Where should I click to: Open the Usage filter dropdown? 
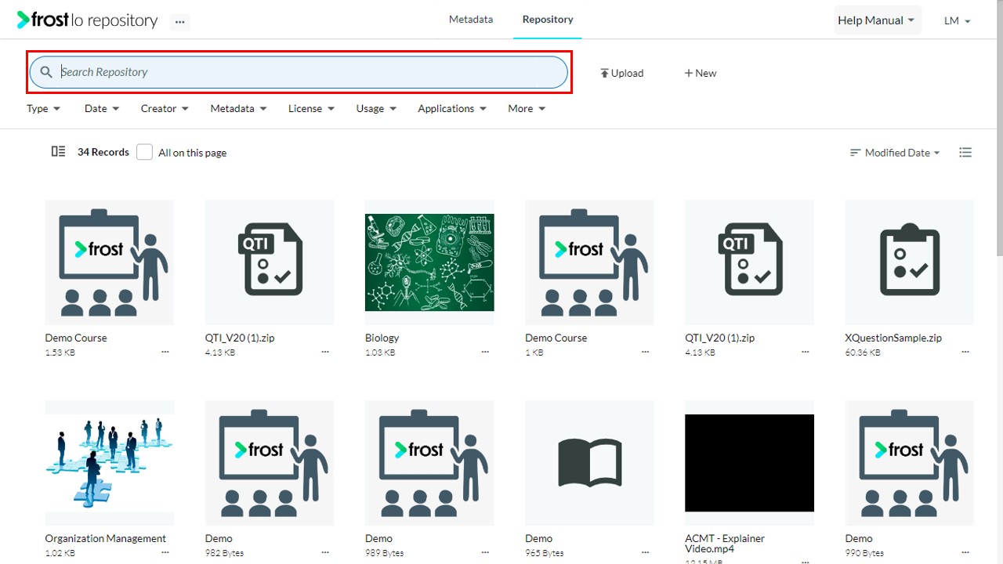(376, 109)
